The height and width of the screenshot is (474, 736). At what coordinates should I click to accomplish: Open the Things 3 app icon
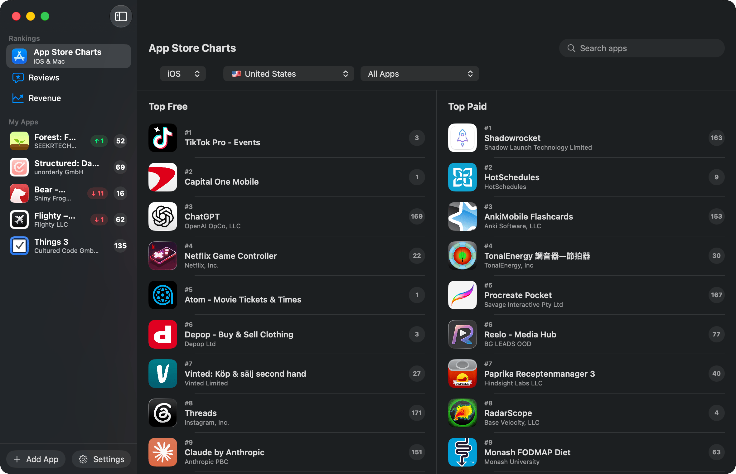point(19,246)
